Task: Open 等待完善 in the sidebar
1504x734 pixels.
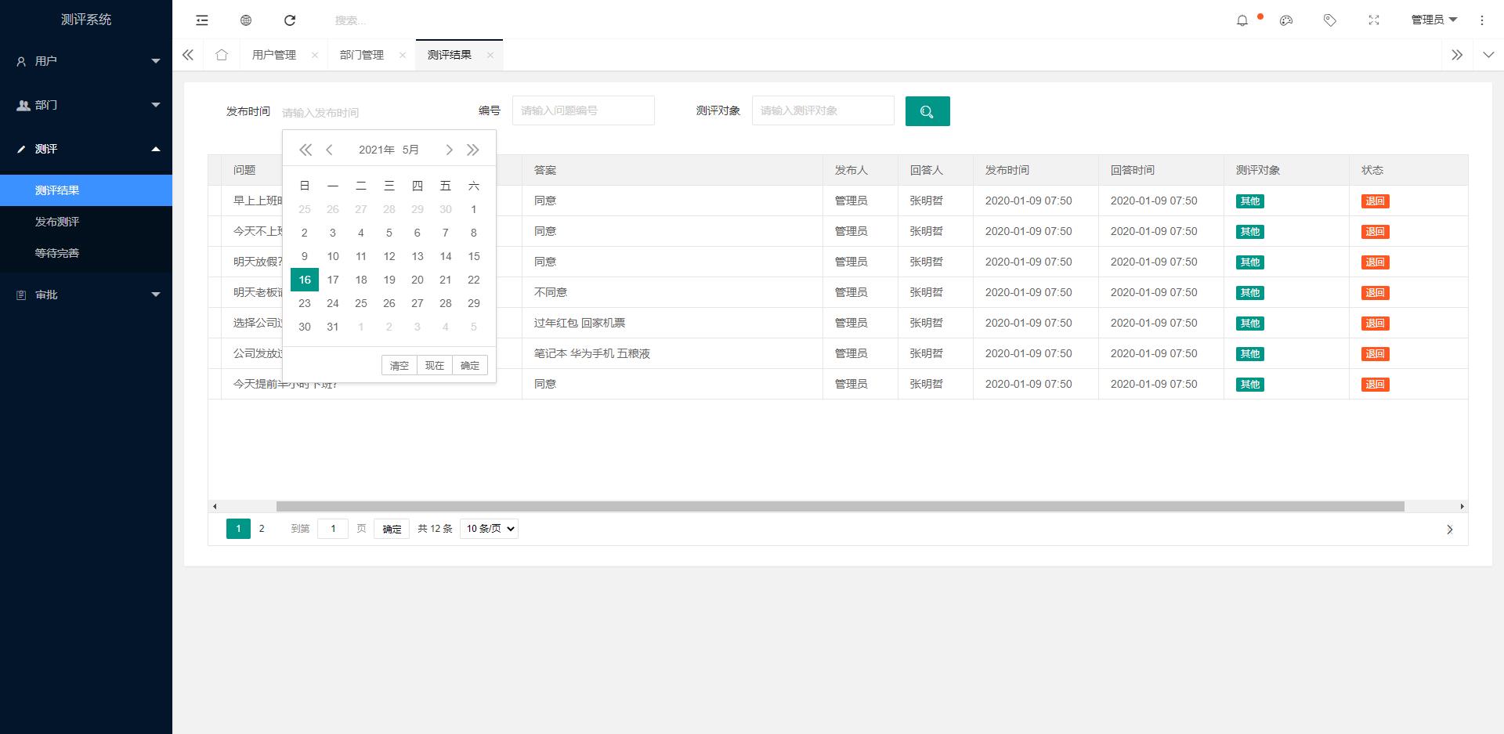Action: click(x=86, y=253)
